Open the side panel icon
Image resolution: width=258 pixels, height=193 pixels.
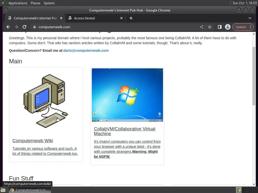[x=220, y=27]
